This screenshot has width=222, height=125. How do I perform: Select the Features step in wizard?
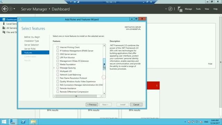35,52
